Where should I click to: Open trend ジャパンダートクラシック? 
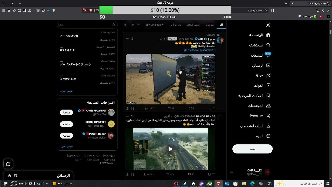tap(75, 64)
